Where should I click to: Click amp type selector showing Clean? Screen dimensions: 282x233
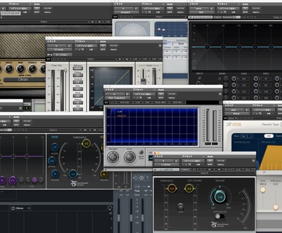point(24,80)
